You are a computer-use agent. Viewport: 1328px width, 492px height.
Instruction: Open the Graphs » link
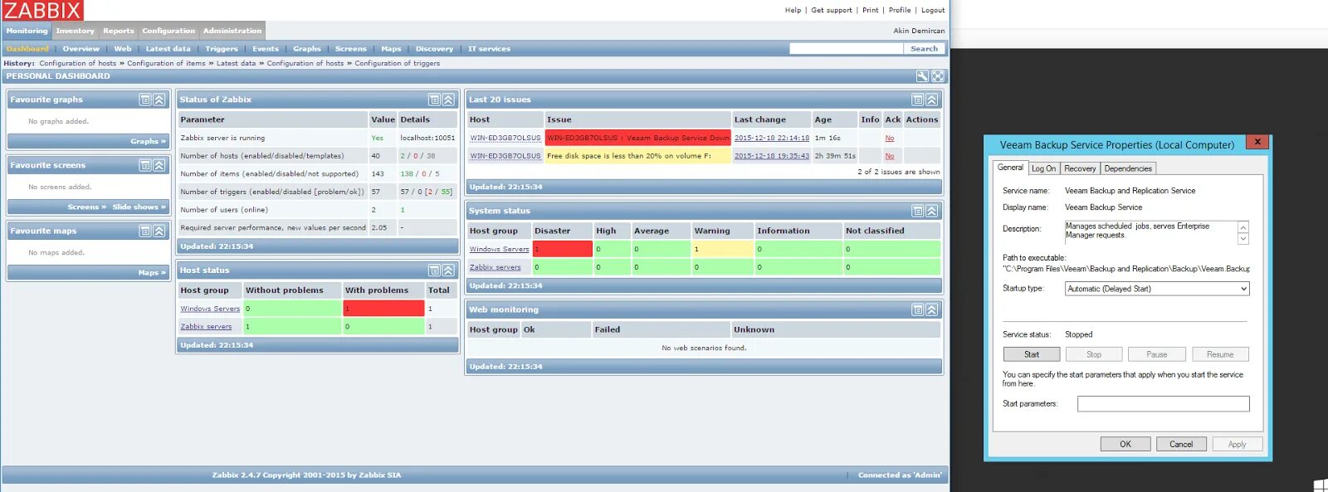[x=148, y=141]
